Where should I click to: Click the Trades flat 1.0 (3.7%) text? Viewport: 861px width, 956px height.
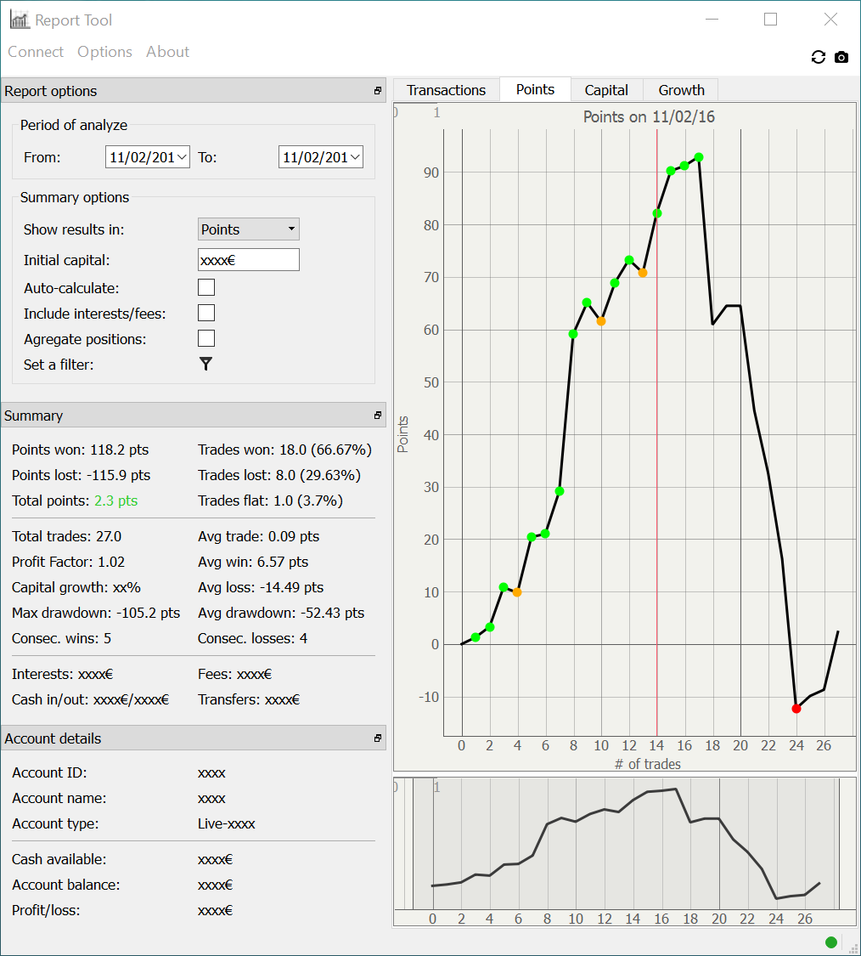tap(271, 501)
